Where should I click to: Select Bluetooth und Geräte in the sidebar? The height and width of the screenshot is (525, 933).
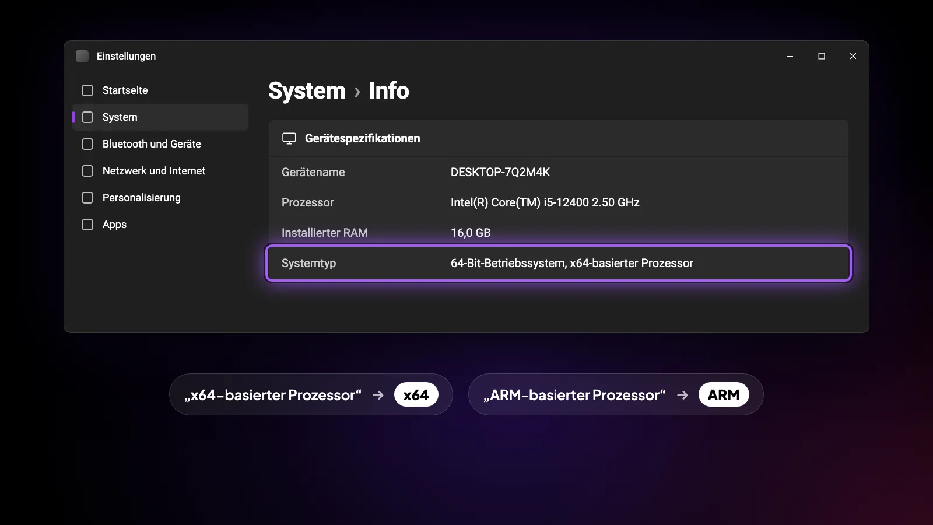[160, 144]
